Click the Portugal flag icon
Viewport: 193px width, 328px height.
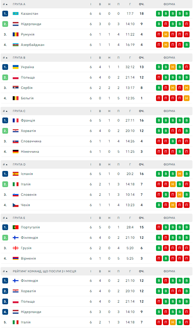(16, 227)
